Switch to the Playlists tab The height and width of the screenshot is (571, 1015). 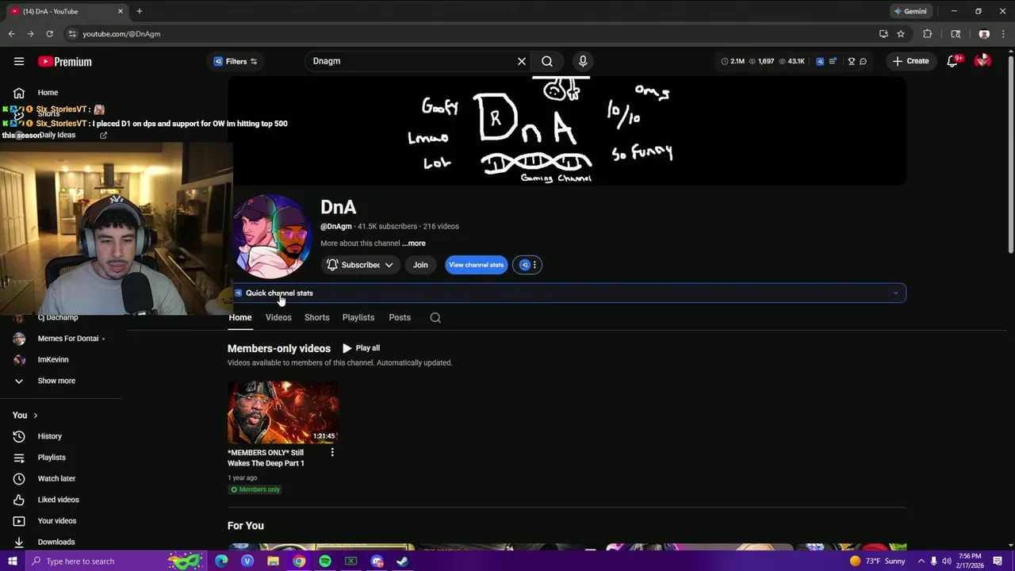pos(358,317)
